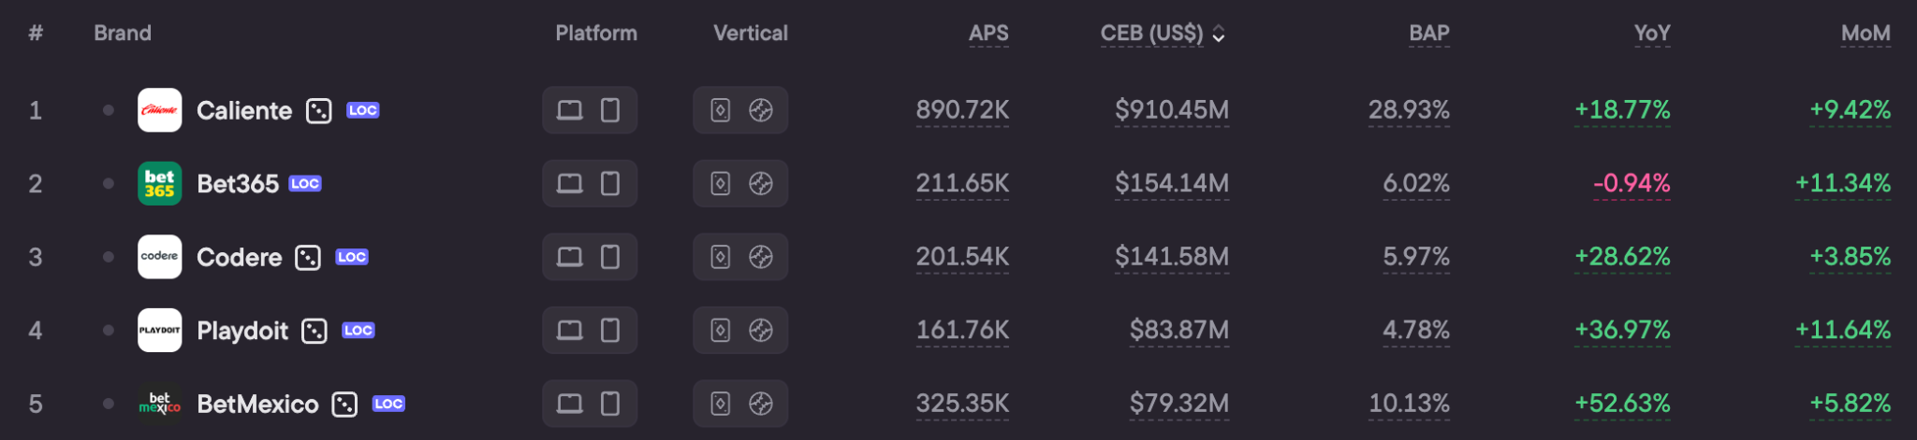Click the Bet365 green logo icon
The height and width of the screenshot is (440, 1917).
(x=159, y=183)
